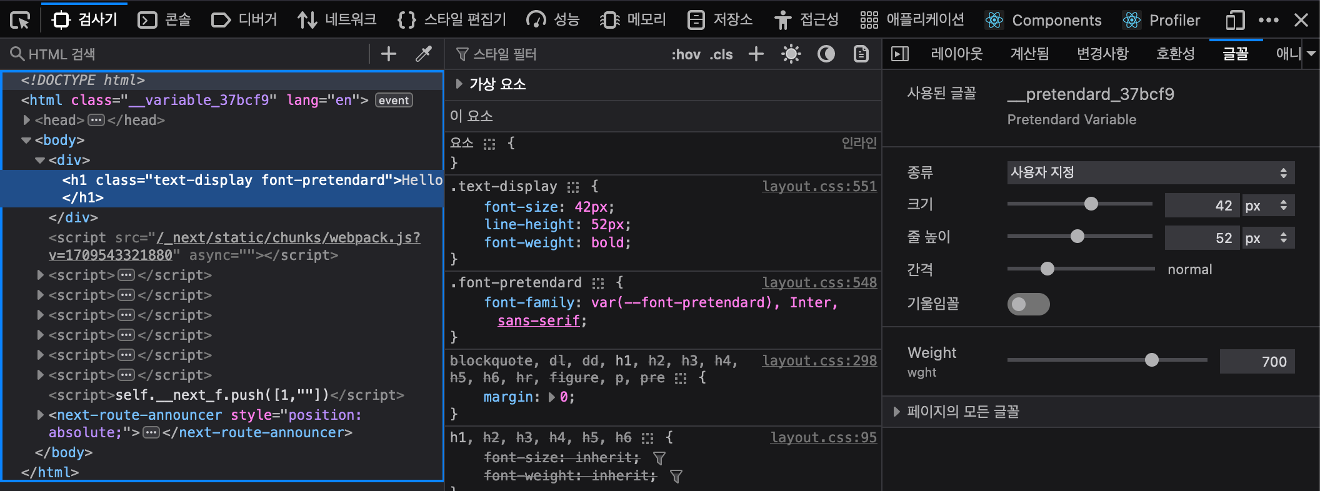
Task: Switch to the 레이아웃 sidebar tab
Action: 957,54
